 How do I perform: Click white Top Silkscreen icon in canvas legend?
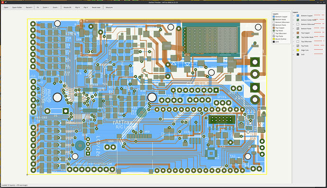coord(274,33)
